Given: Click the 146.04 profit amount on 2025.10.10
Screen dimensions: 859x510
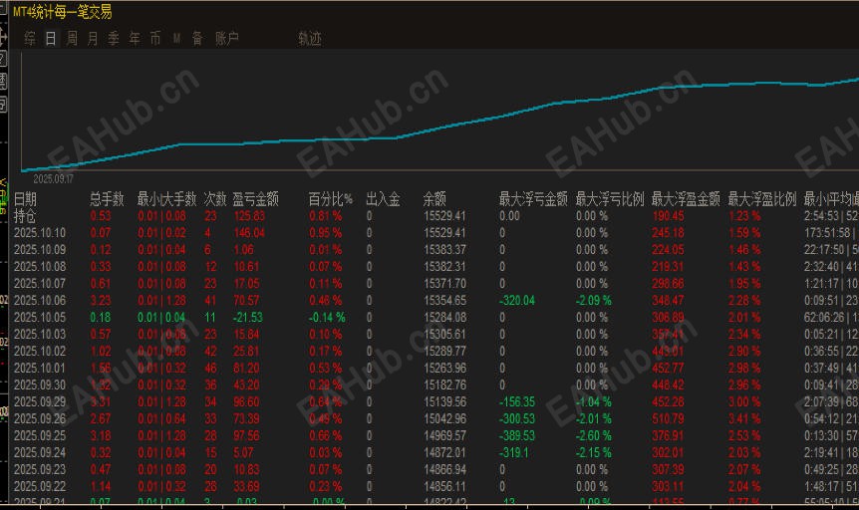Looking at the screenshot, I should pyautogui.click(x=249, y=233).
